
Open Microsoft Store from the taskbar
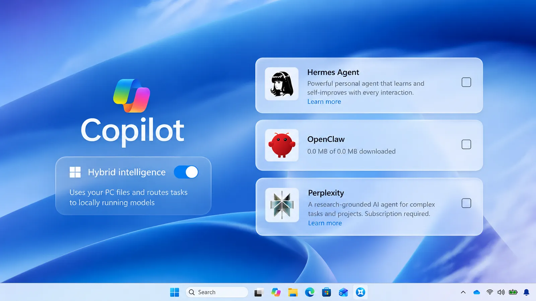tap(327, 292)
